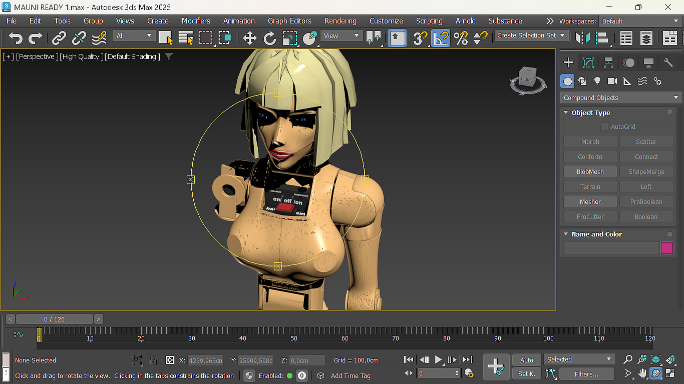This screenshot has height=384, width=684.
Task: Open the Layer Explorer
Action: click(x=646, y=38)
